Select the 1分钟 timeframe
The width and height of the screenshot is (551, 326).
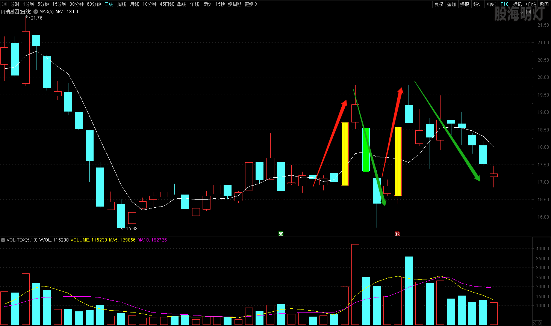(x=29, y=4)
